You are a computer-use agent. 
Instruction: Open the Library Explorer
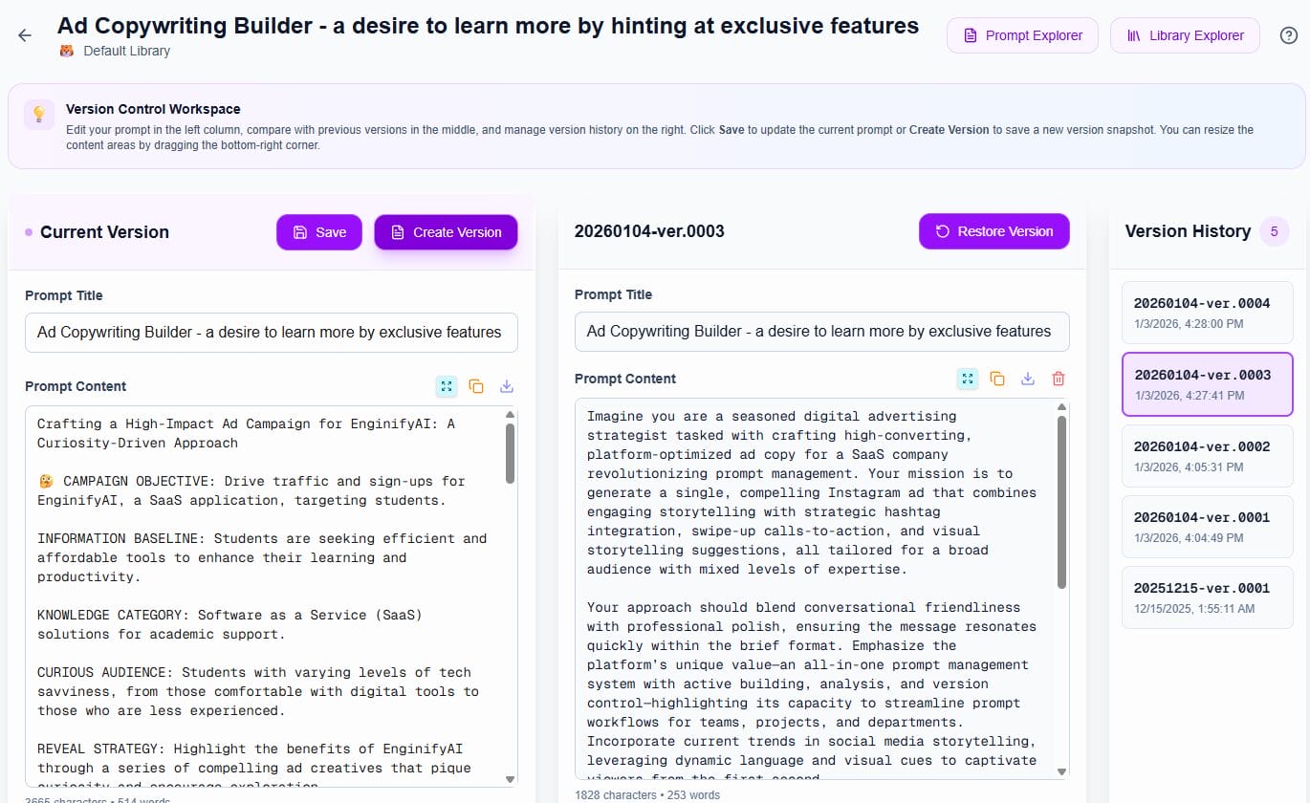pos(1185,35)
